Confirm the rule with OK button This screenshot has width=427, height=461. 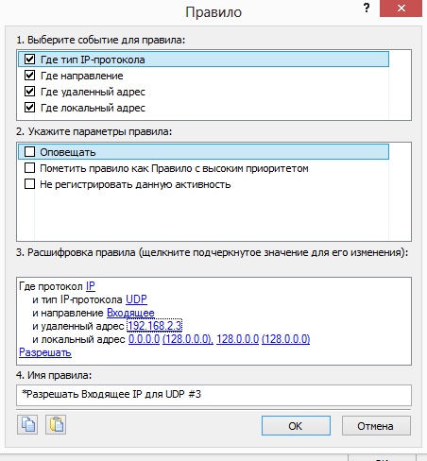296,426
